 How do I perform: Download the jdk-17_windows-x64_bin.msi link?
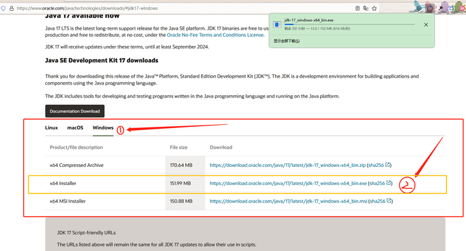coord(288,201)
